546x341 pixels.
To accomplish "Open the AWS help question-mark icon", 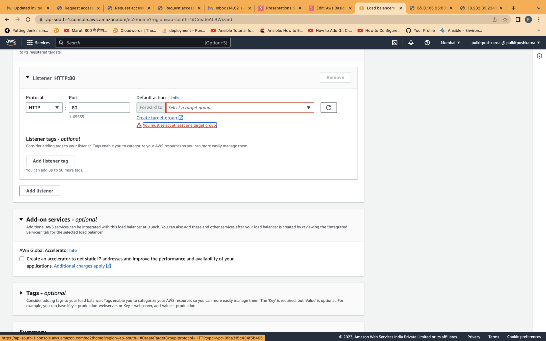I will point(427,43).
